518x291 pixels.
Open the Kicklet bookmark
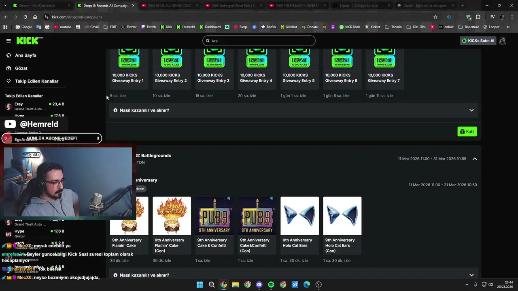(372, 27)
